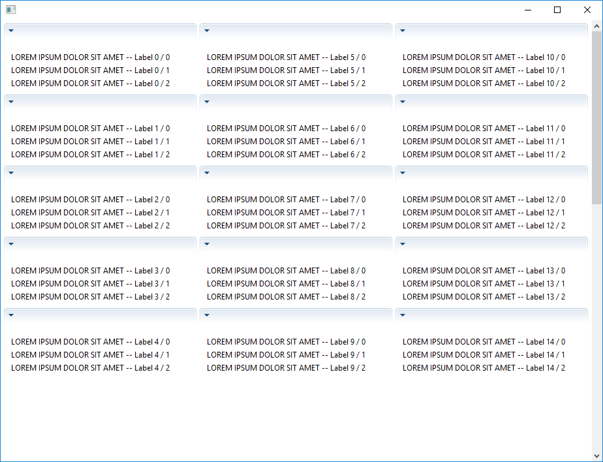Collapse the expander above Label 2 / 0
The image size is (603, 462).
11,173
